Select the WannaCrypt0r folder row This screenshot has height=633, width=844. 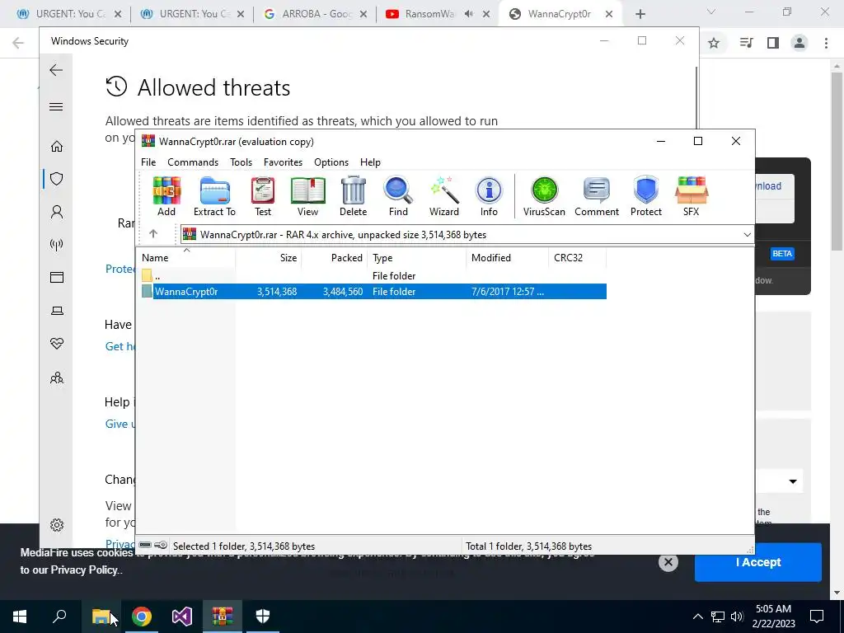click(373, 291)
